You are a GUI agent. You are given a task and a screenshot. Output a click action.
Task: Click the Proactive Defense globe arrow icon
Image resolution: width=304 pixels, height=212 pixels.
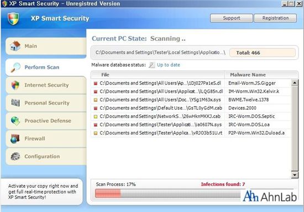(x=15, y=121)
